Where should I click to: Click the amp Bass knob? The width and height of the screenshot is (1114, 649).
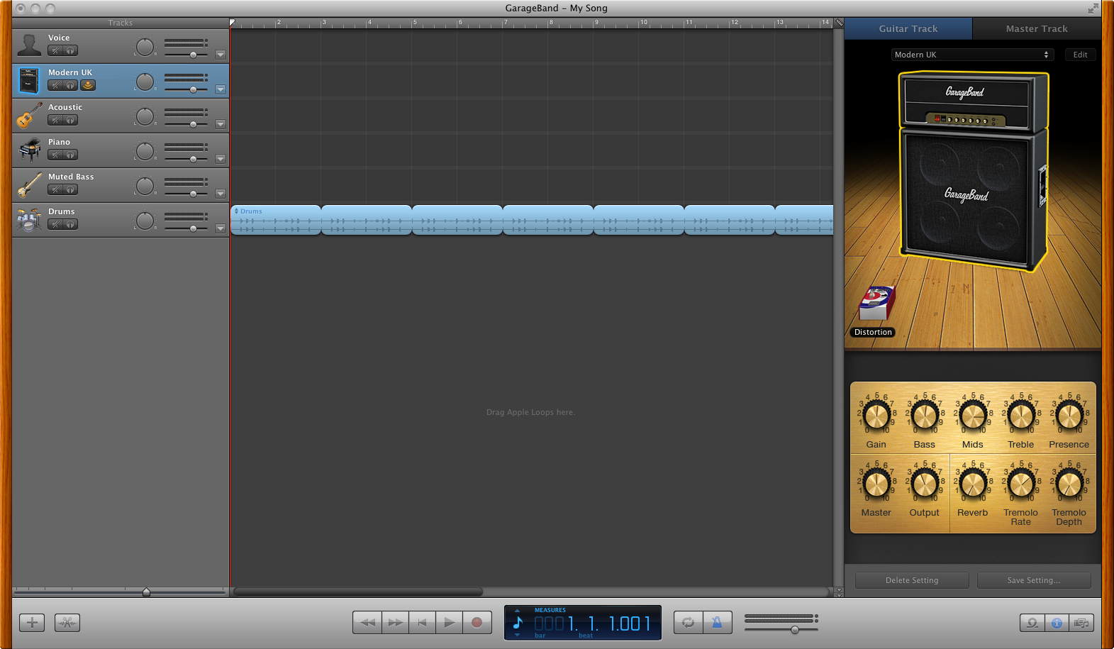coord(925,416)
